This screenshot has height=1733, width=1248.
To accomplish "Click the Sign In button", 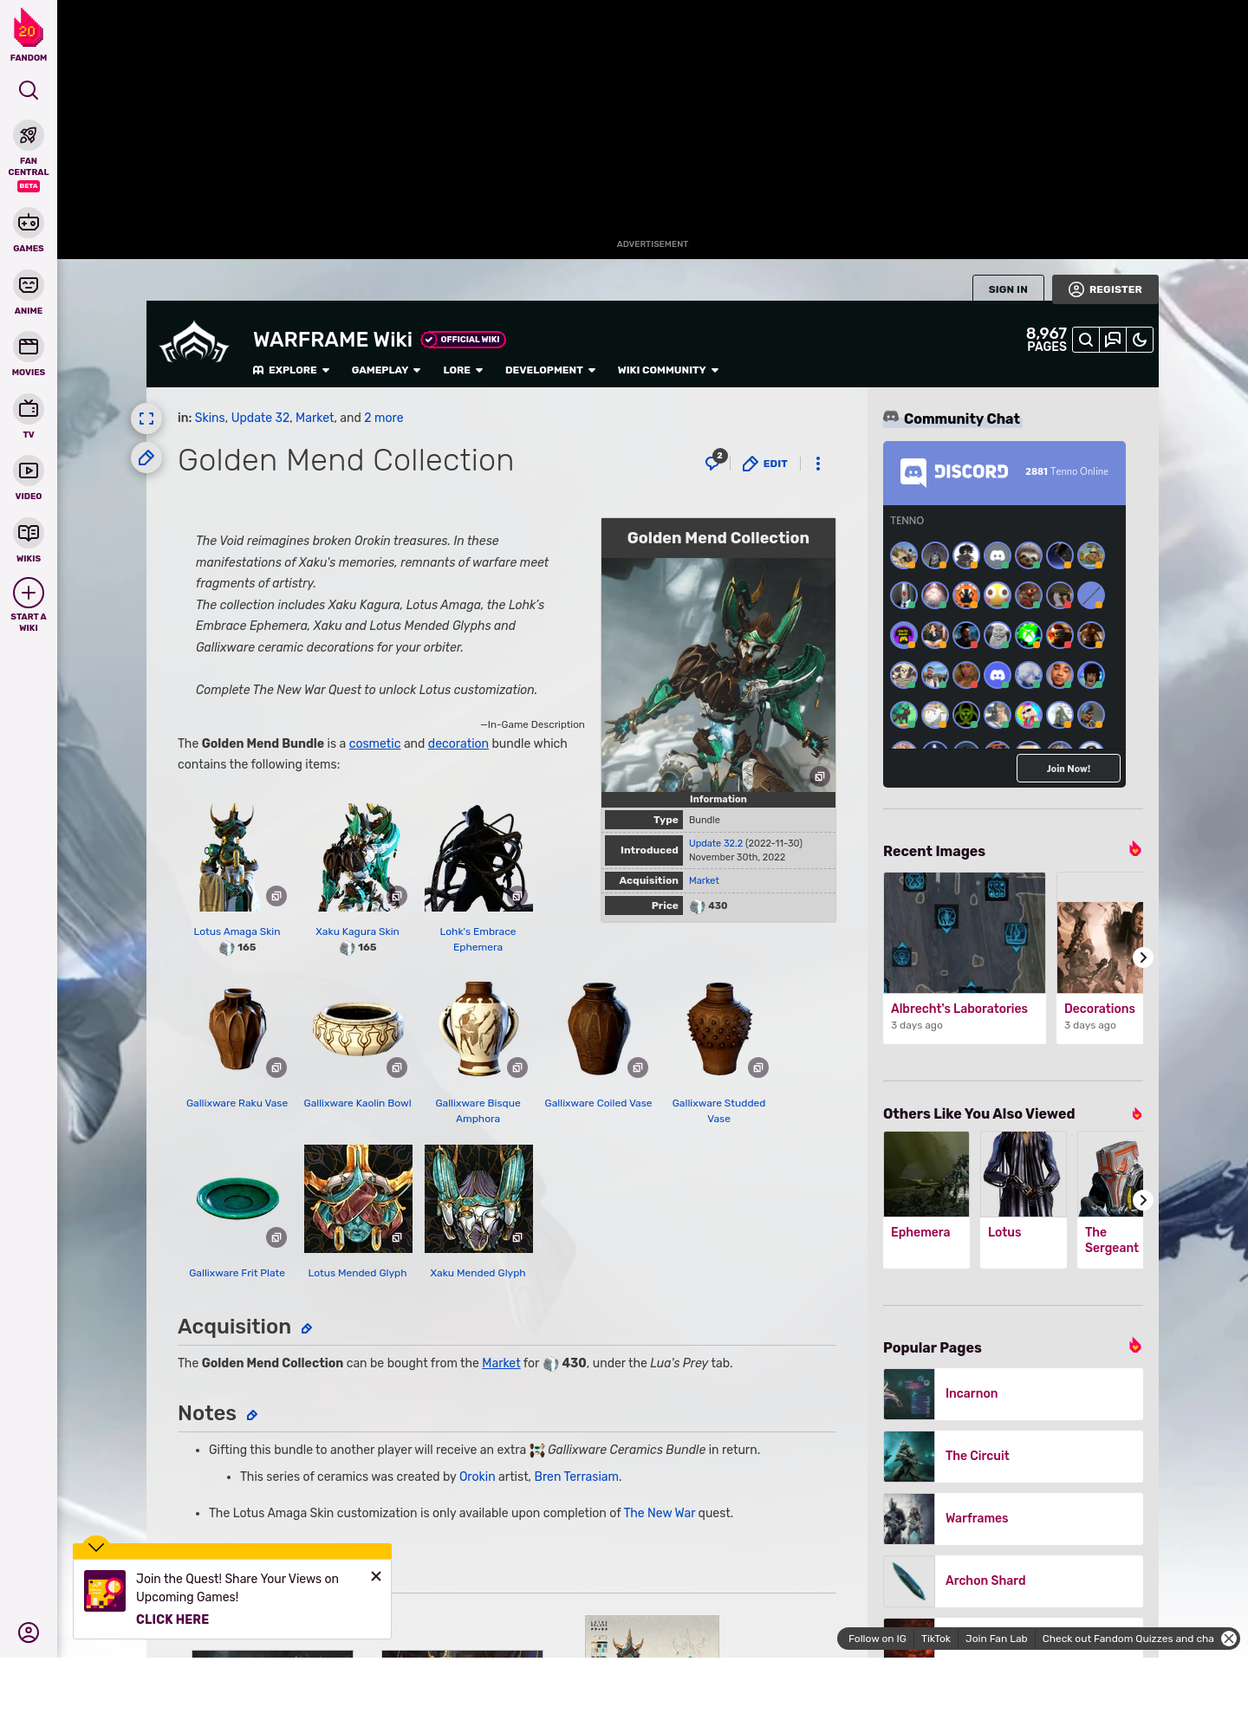I will 1008,289.
